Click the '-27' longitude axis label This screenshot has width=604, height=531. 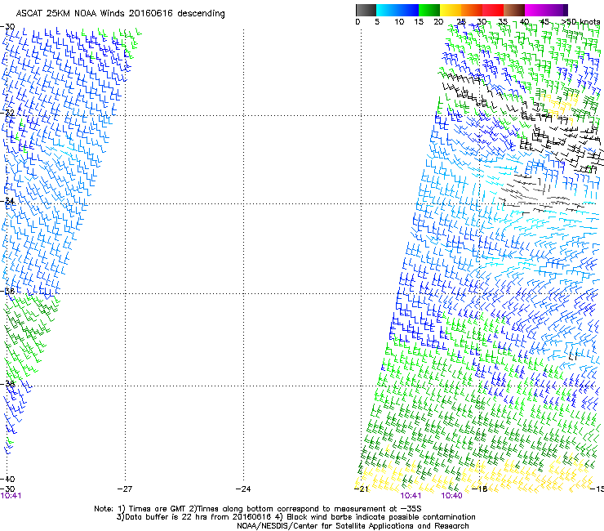(x=125, y=489)
